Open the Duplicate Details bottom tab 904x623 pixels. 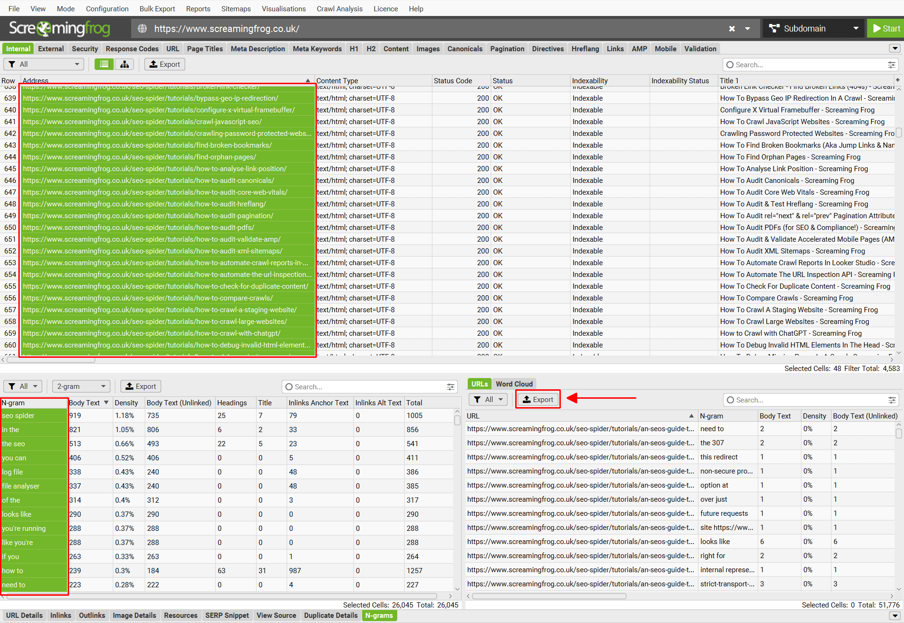point(331,615)
